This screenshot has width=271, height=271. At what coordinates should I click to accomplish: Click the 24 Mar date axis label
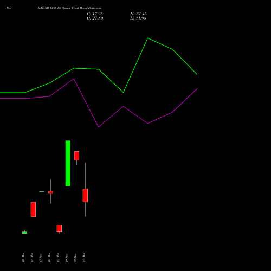84,257
